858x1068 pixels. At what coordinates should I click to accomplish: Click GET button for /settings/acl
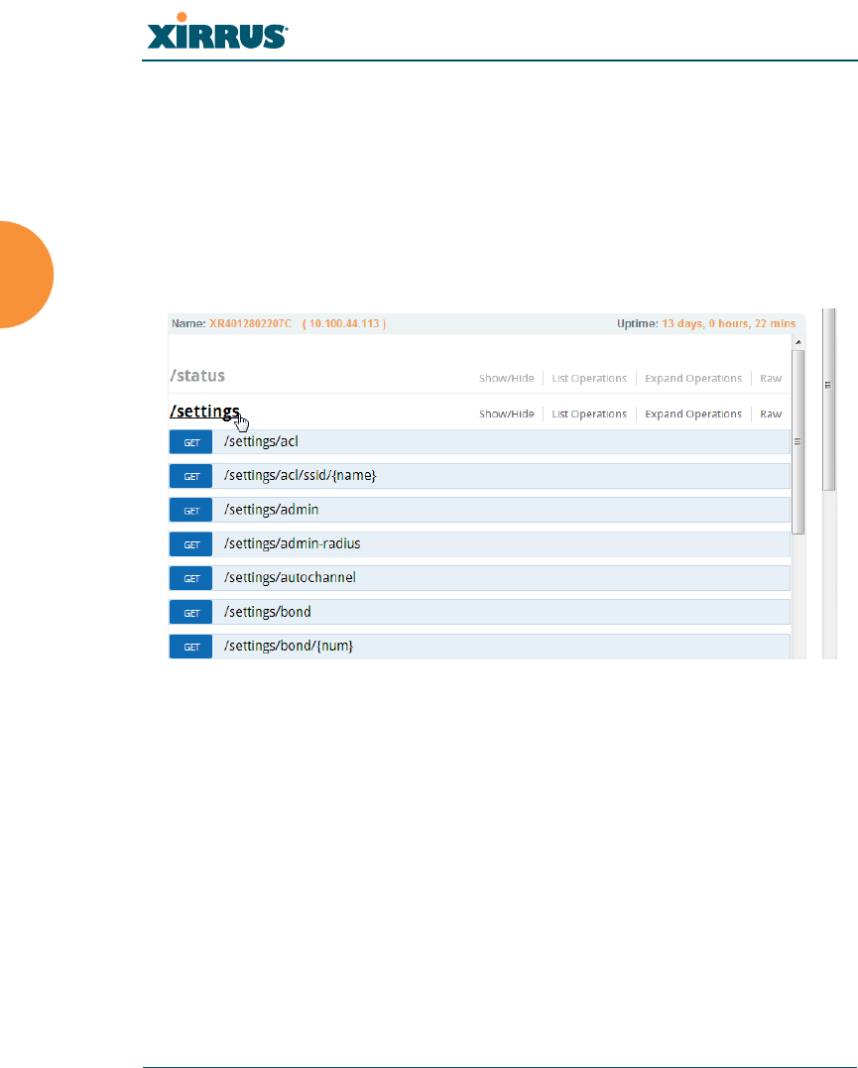click(190, 442)
